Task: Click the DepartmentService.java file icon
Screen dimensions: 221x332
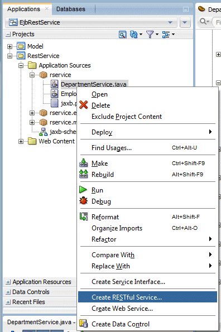Action: [x=54, y=84]
